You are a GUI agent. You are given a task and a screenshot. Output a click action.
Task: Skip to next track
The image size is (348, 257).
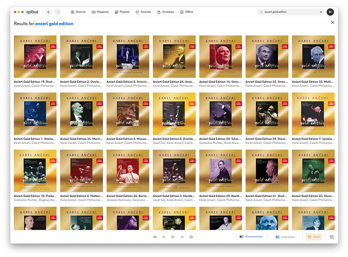[x=182, y=237]
